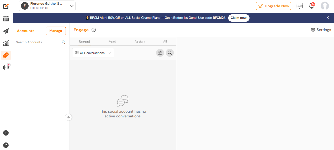
Task: Open the All Conversations dropdown
Action: coord(93,53)
